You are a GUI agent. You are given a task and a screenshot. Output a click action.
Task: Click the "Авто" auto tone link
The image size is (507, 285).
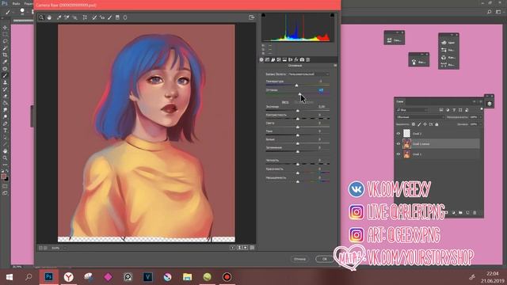pos(285,102)
